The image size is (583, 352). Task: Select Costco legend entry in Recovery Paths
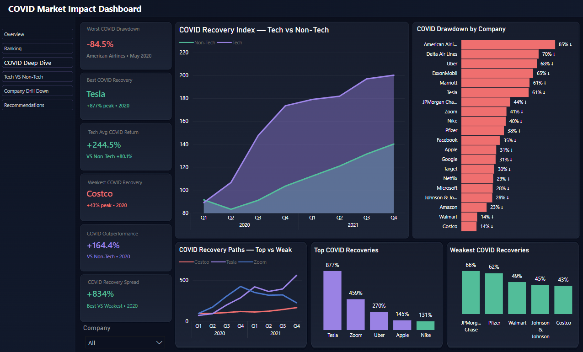click(194, 262)
